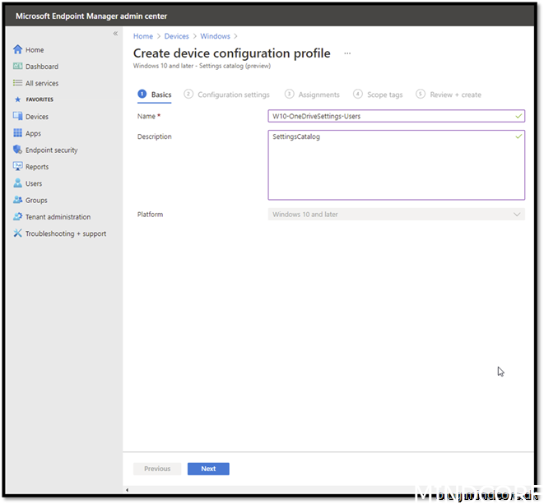Select the Users icon in sidebar
The height and width of the screenshot is (504, 544).
pyautogui.click(x=17, y=183)
